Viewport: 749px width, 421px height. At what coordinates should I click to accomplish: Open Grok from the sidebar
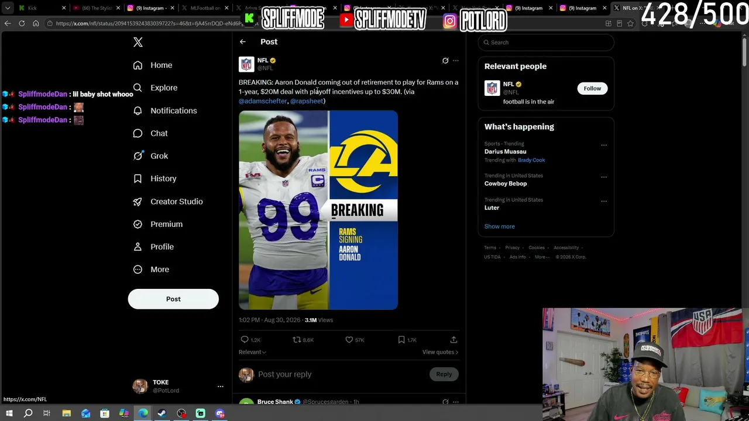point(150,156)
